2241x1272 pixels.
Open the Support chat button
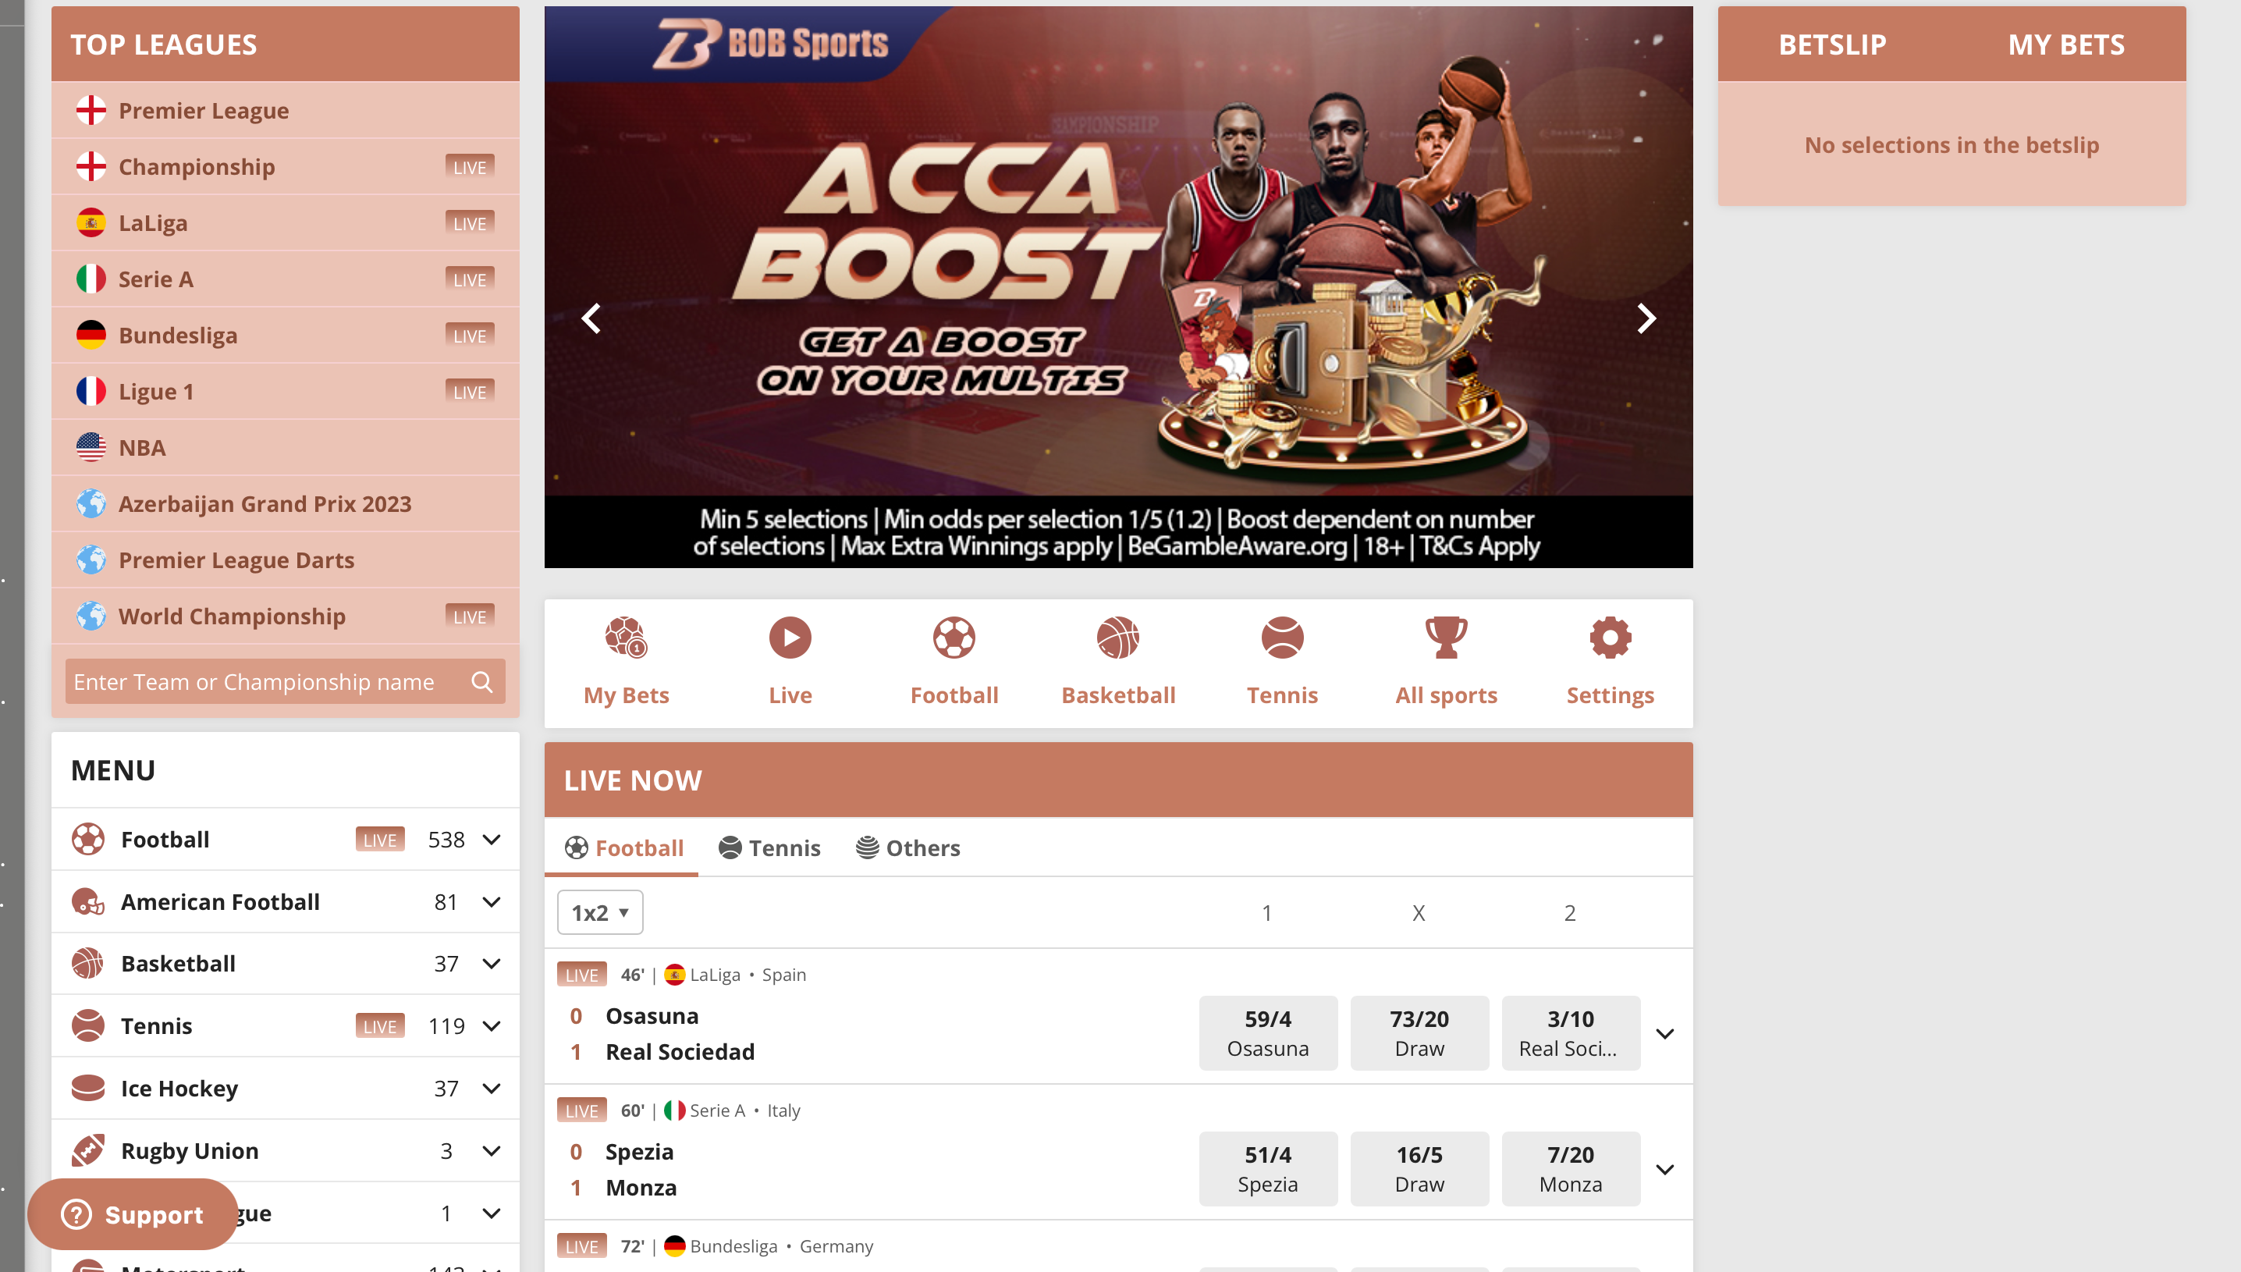tap(132, 1213)
